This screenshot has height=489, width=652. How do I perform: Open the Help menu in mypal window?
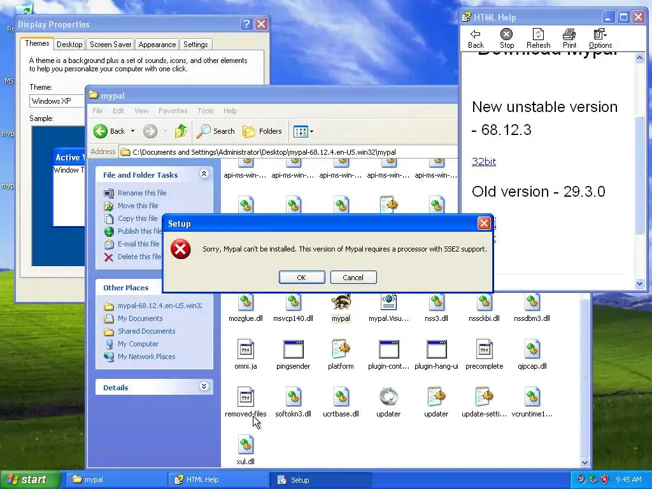230,111
